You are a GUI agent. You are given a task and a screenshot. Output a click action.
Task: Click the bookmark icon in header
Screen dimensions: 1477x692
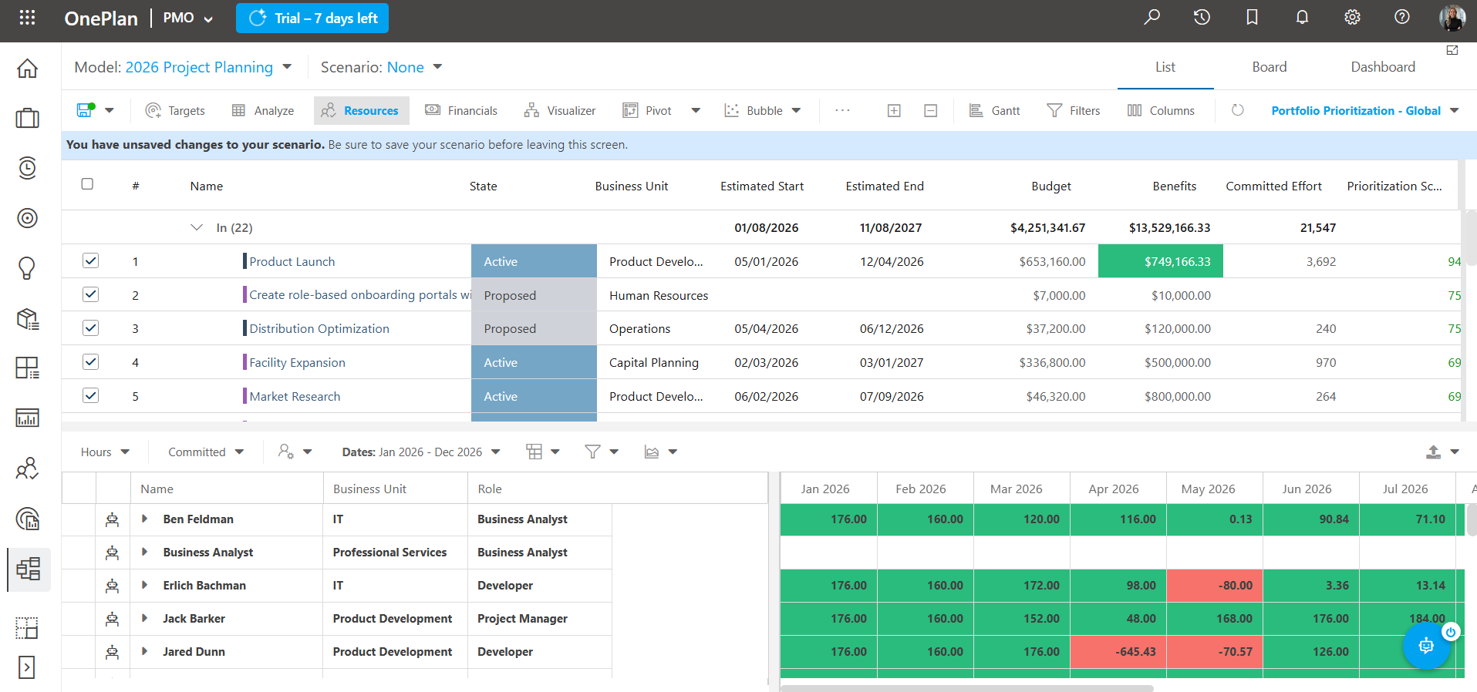(x=1252, y=17)
